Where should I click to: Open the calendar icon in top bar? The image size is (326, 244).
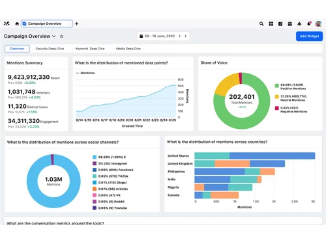pos(290,23)
